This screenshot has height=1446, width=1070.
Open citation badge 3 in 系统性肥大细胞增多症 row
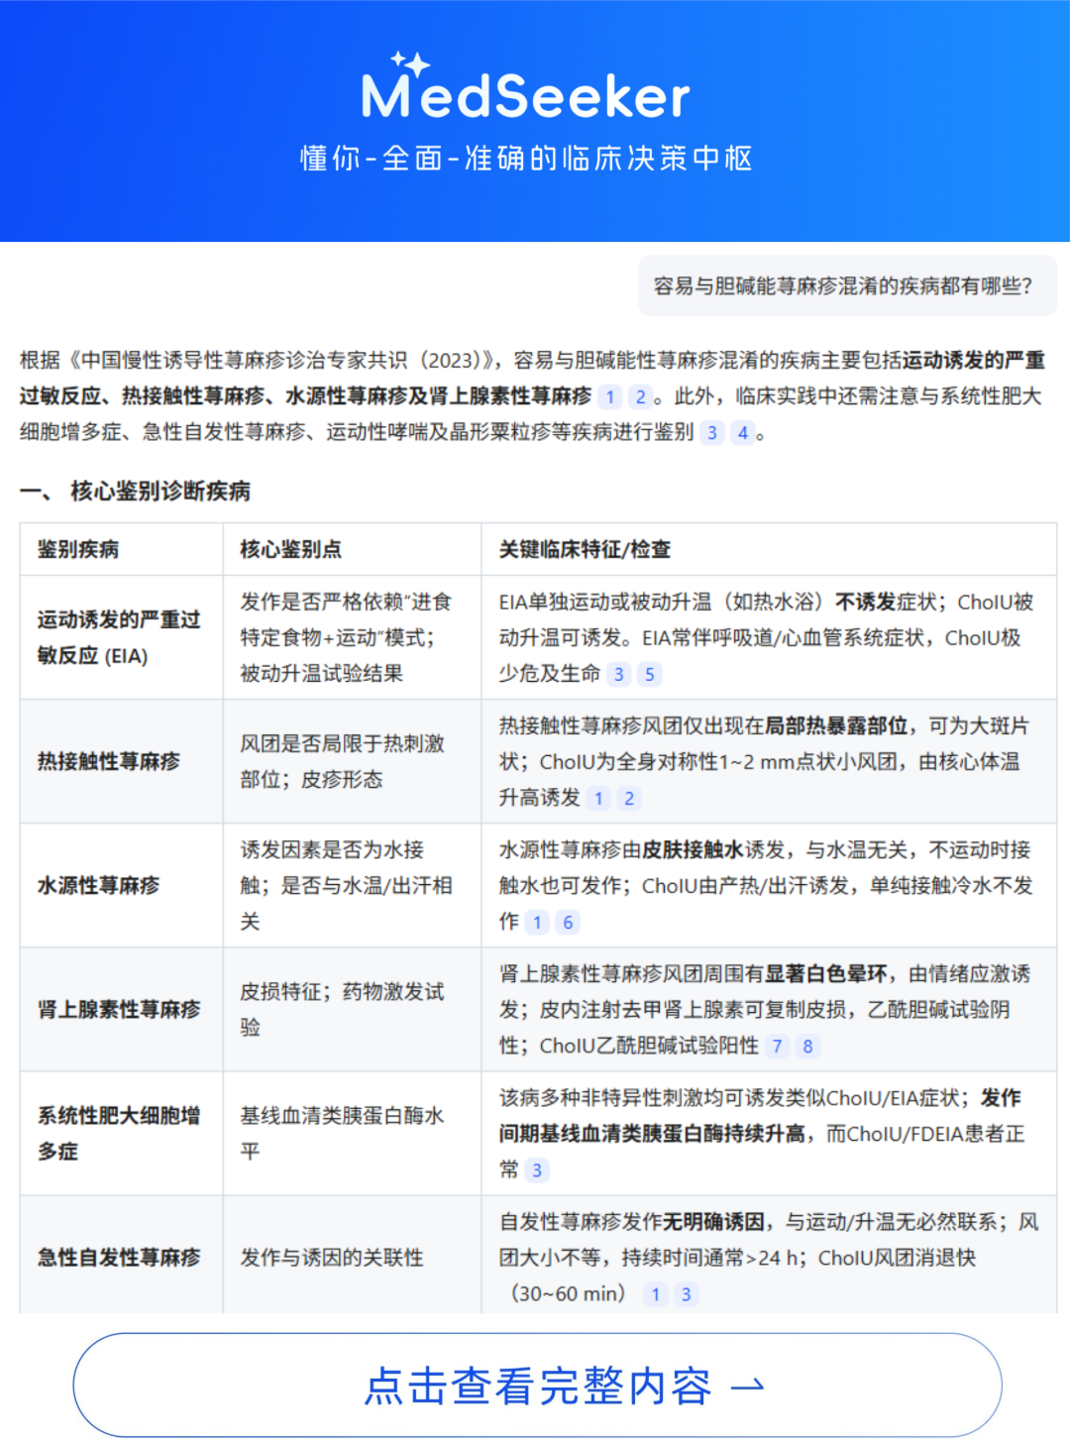pos(537,1170)
